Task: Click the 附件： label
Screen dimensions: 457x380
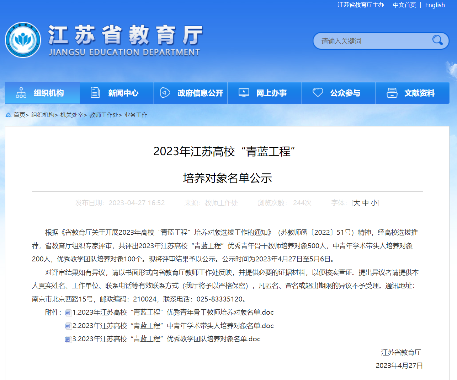Action: 53,313
